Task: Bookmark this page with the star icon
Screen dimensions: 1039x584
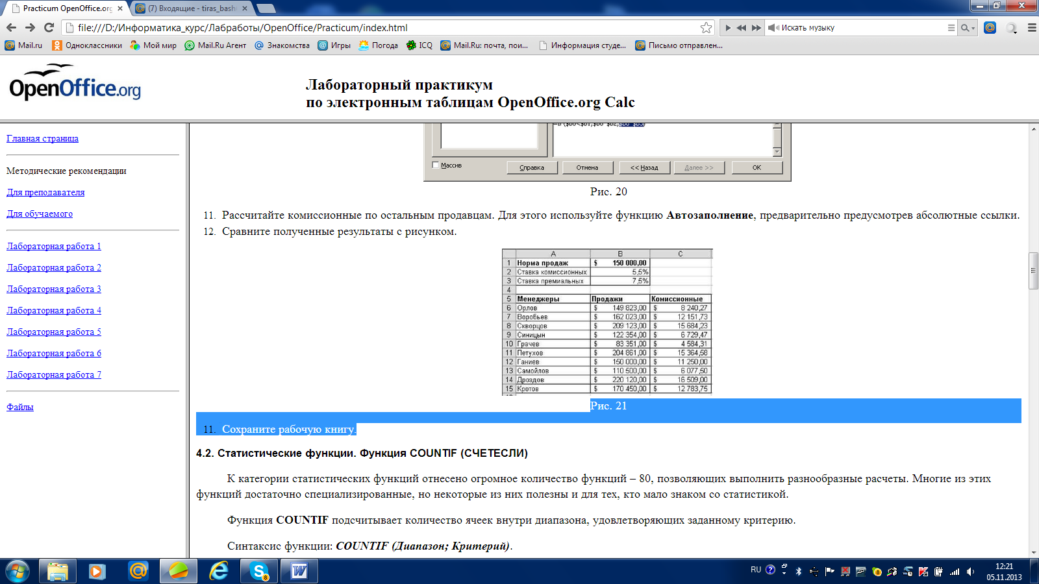Action: point(706,27)
